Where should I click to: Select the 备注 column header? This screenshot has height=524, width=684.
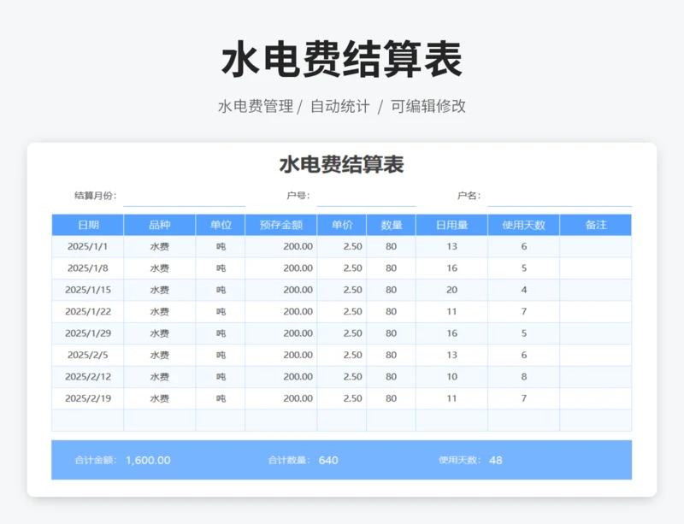tap(596, 225)
